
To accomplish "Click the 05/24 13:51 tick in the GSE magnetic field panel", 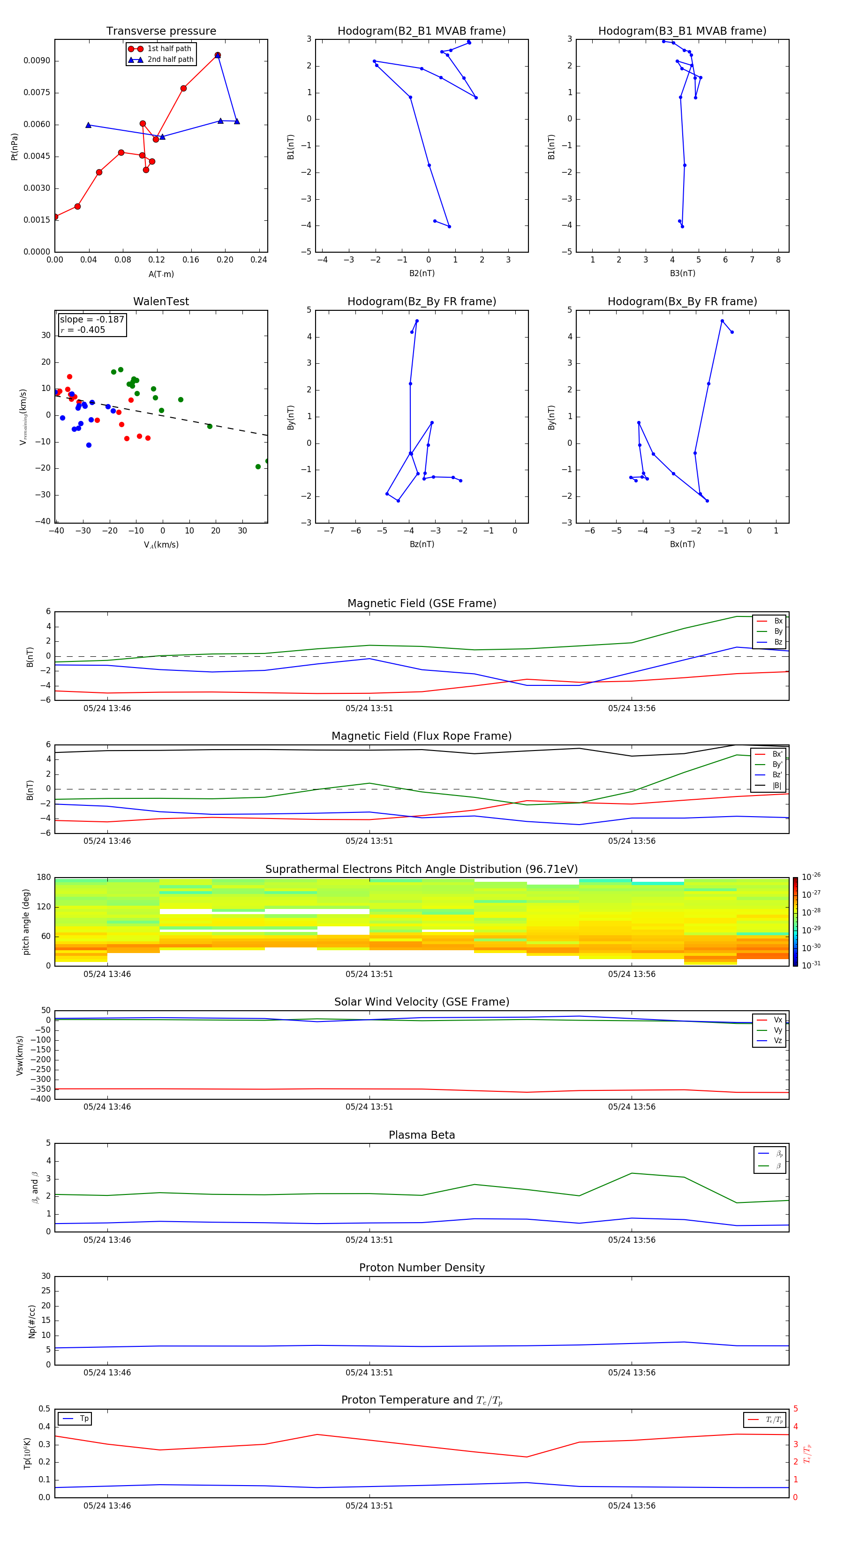I will tap(369, 709).
